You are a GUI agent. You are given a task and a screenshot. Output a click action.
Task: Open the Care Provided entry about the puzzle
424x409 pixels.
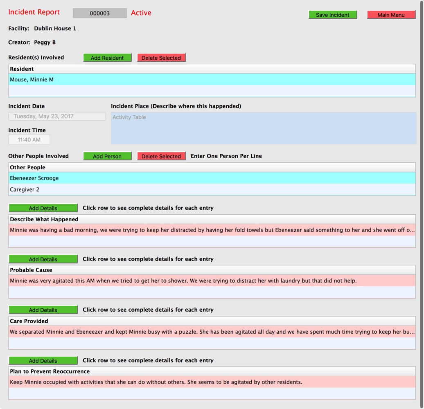(x=212, y=332)
